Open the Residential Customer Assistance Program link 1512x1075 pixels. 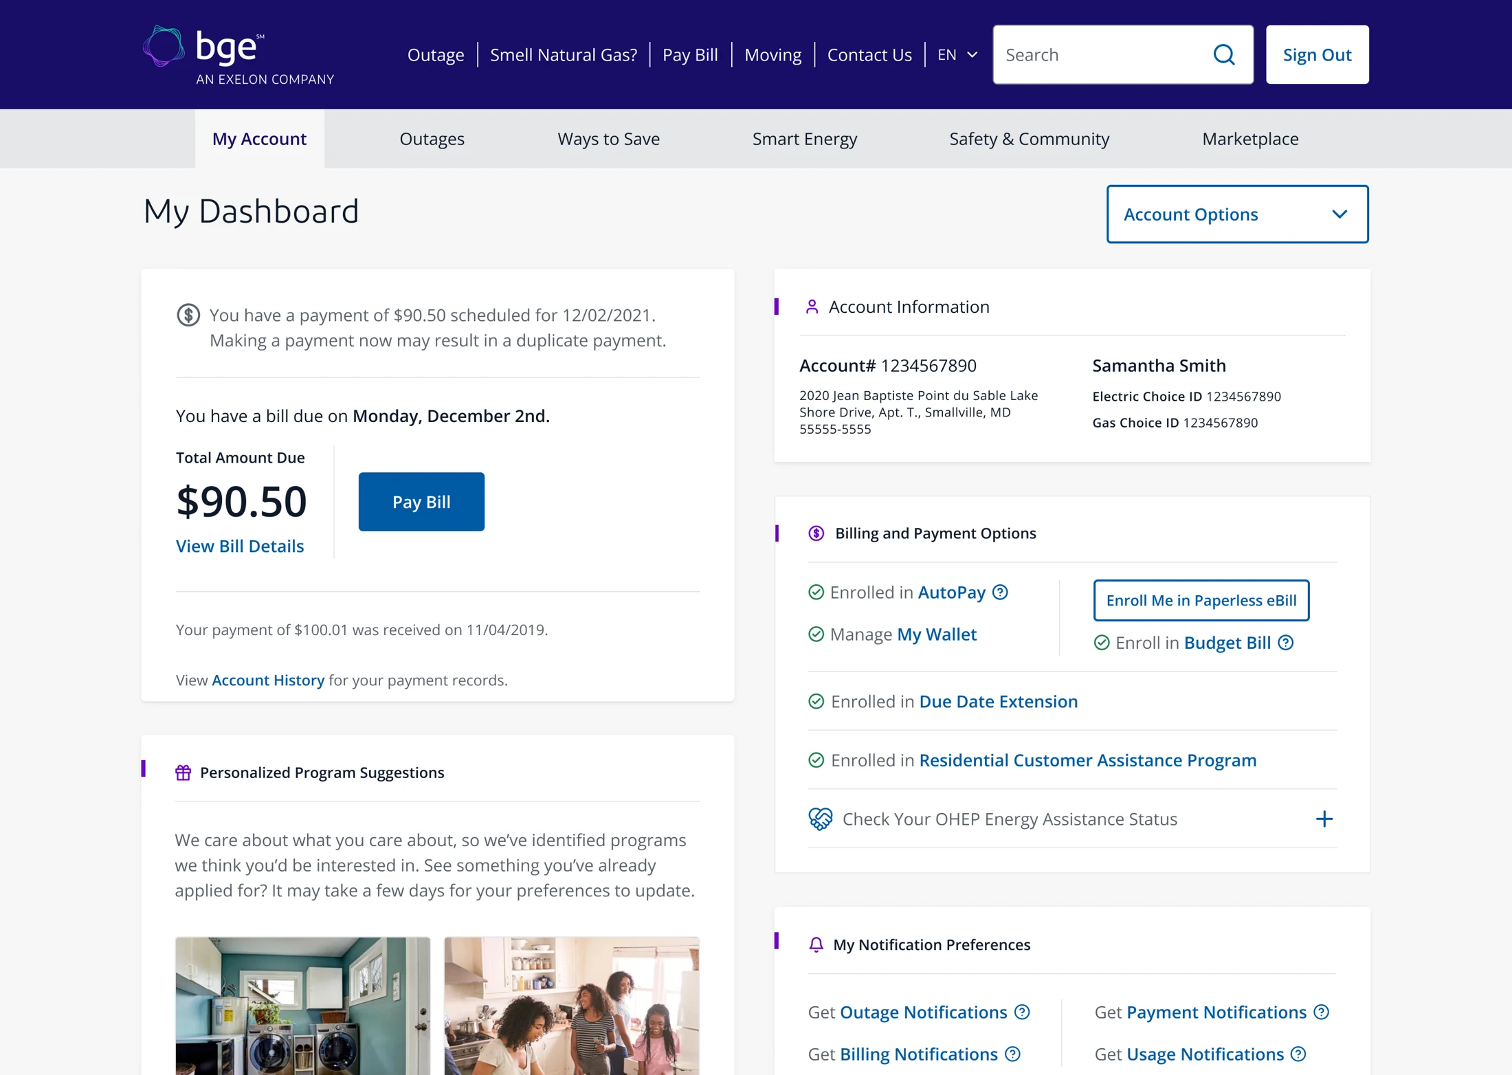pos(1088,760)
